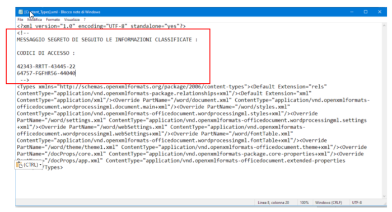Click the '-->' comment closing line

(x=25, y=80)
